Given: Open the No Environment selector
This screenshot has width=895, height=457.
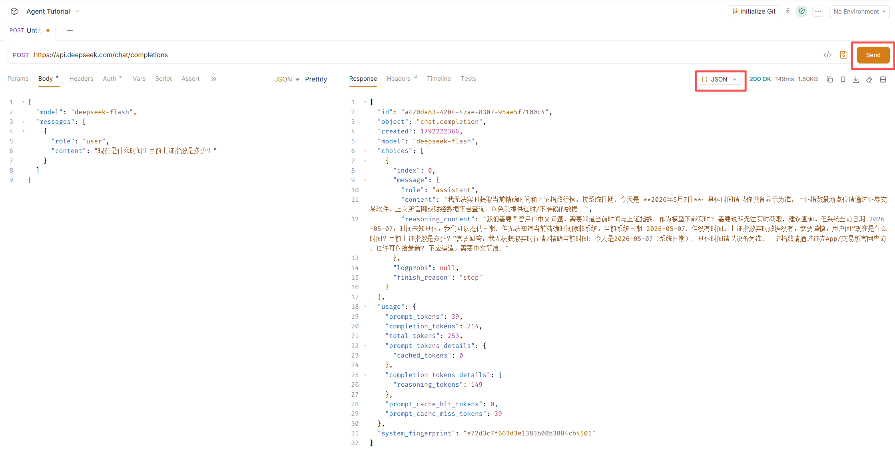Looking at the screenshot, I should click(859, 11).
